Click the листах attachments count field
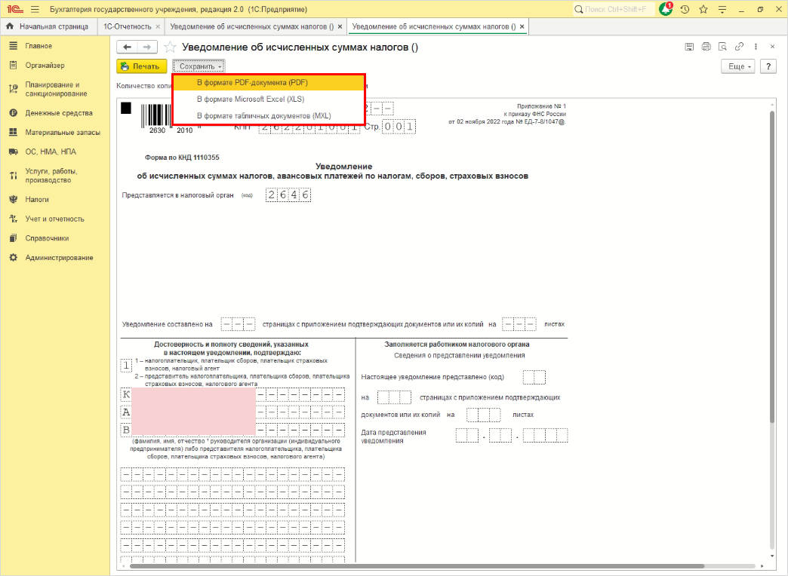This screenshot has width=788, height=576. coord(519,324)
